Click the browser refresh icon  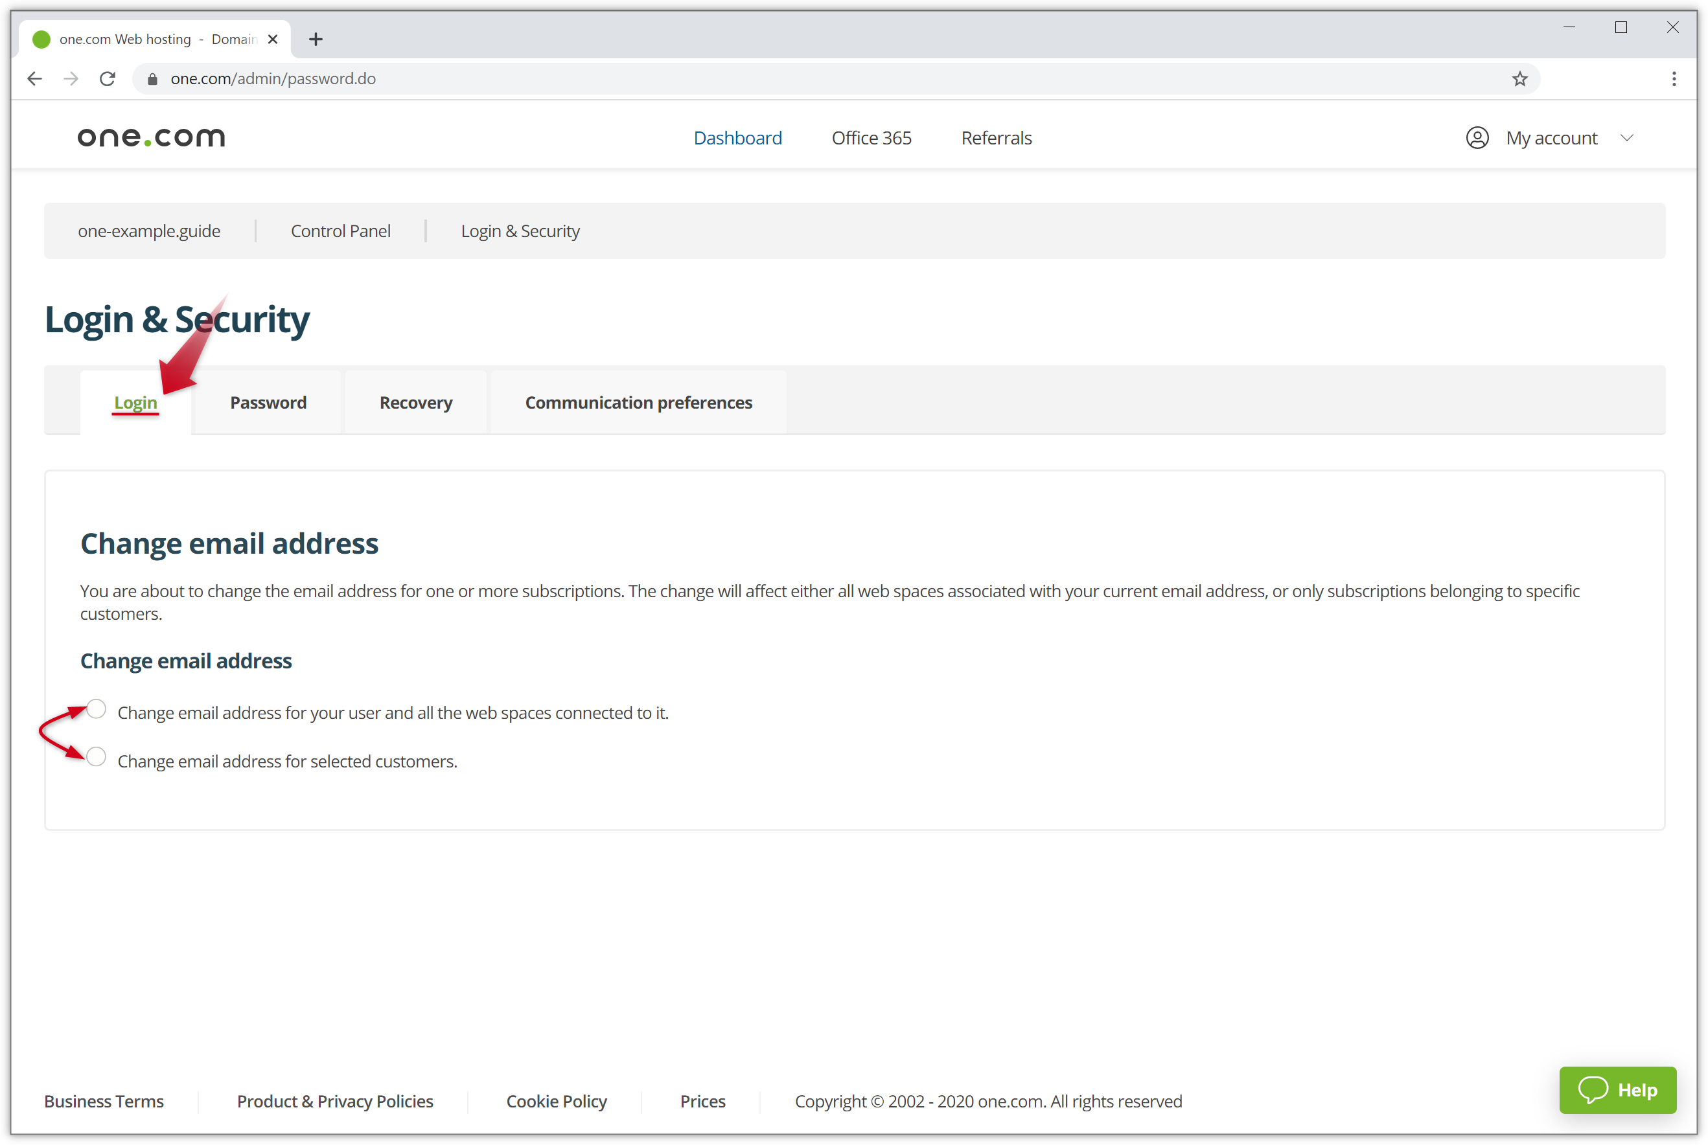pyautogui.click(x=110, y=78)
